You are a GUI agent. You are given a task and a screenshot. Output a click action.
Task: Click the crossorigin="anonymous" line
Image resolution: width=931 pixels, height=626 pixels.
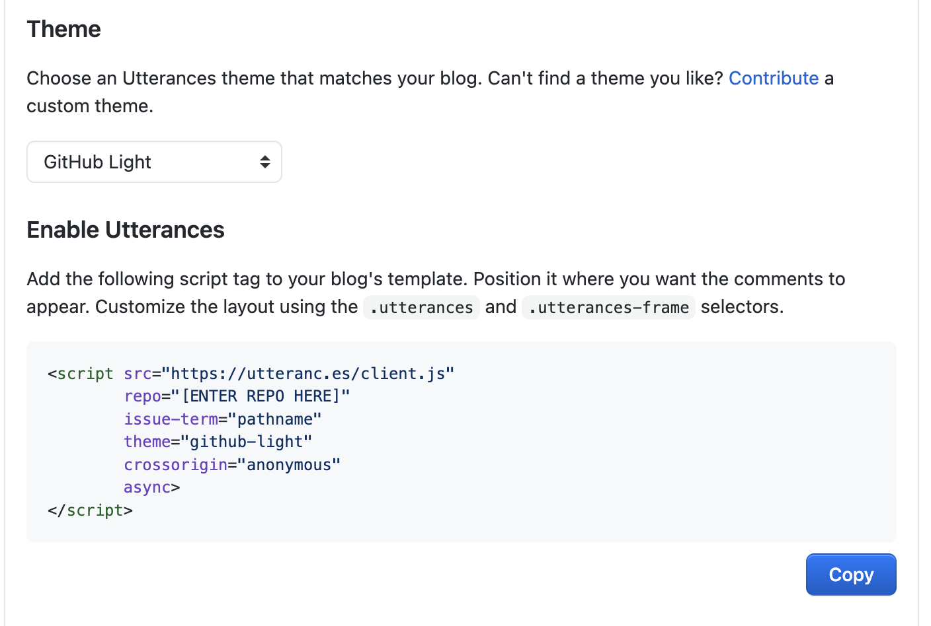pyautogui.click(x=232, y=465)
